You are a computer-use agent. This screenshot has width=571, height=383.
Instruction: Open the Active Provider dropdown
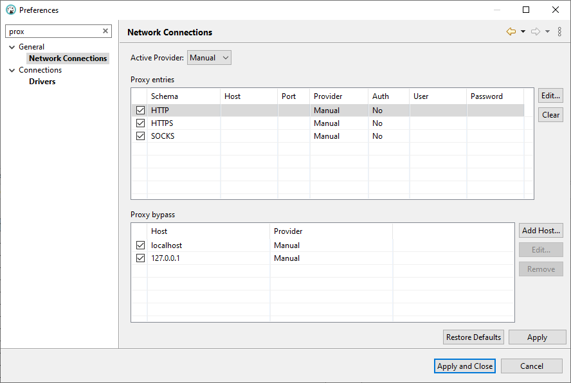(x=209, y=57)
